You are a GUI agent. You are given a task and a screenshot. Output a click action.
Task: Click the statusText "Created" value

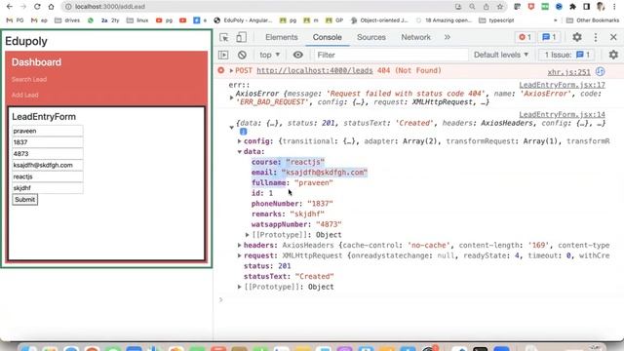click(314, 276)
